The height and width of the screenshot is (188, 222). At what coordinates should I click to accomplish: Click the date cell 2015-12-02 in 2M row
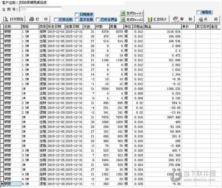[56, 122]
